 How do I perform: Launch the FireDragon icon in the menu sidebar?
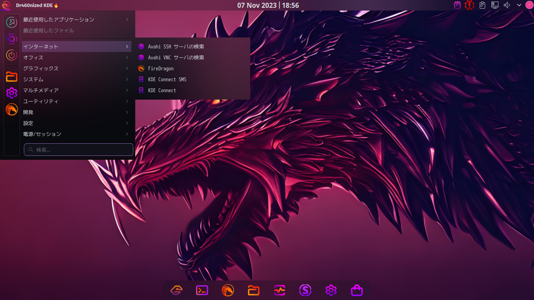point(12,109)
